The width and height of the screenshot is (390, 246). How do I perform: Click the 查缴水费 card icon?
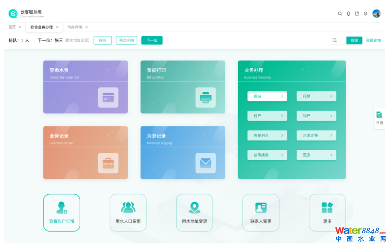click(x=108, y=97)
